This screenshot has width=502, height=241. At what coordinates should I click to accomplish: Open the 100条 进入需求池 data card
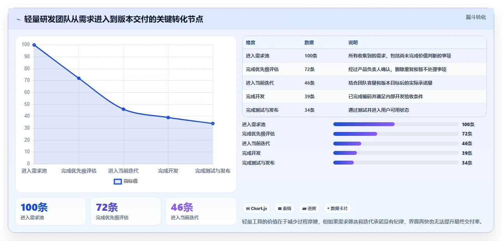point(51,211)
